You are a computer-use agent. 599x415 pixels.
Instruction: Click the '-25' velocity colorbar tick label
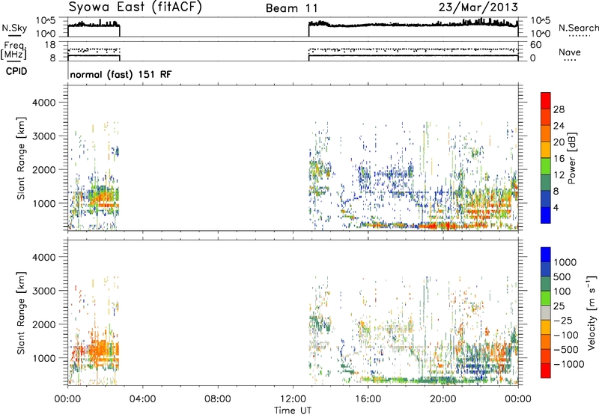[x=564, y=320]
